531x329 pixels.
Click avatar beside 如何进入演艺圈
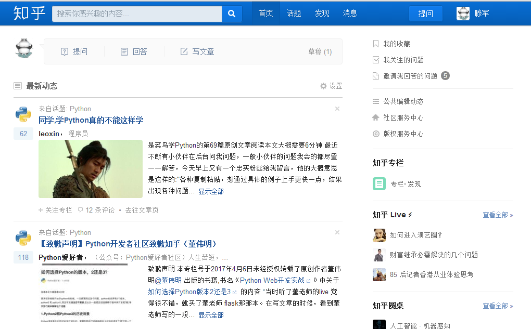pyautogui.click(x=380, y=235)
